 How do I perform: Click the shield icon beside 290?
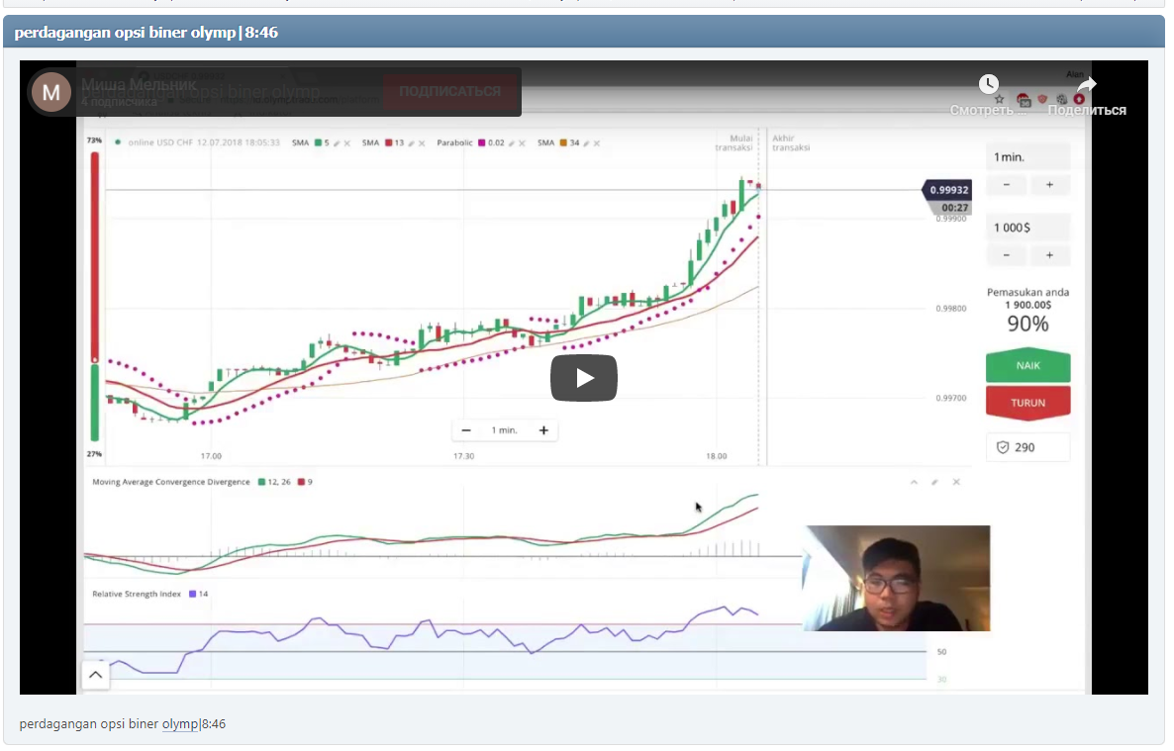coord(1002,447)
